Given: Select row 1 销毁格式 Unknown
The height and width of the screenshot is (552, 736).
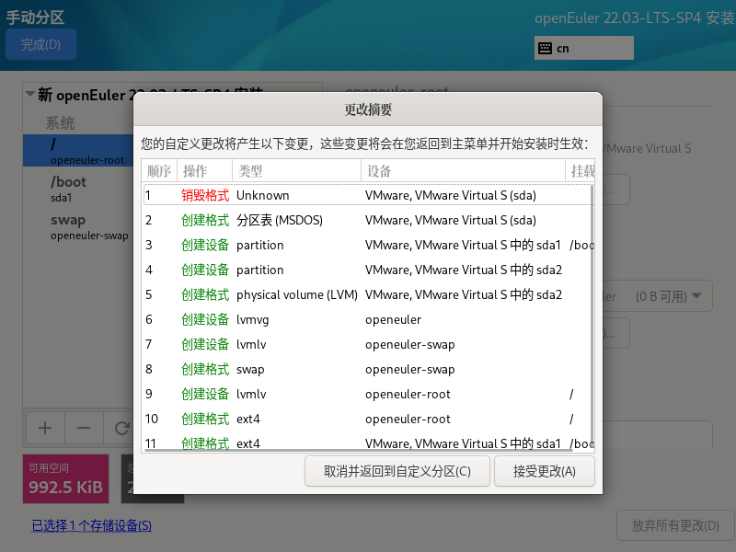Looking at the screenshot, I should click(x=366, y=195).
